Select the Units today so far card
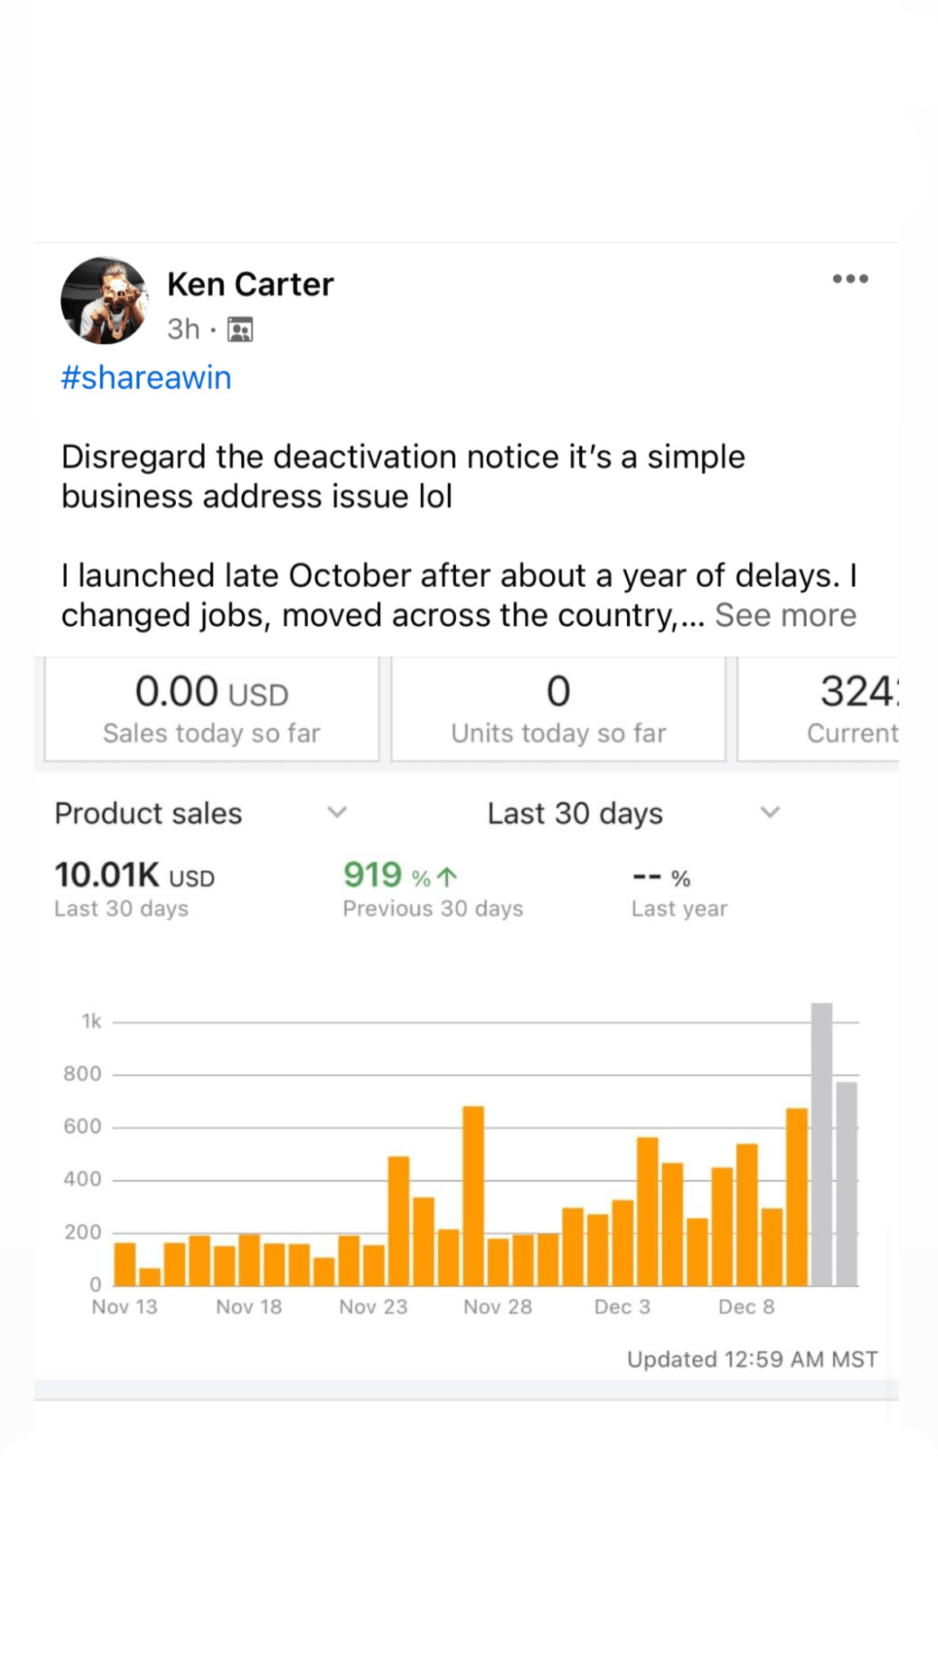938x1667 pixels. point(559,709)
